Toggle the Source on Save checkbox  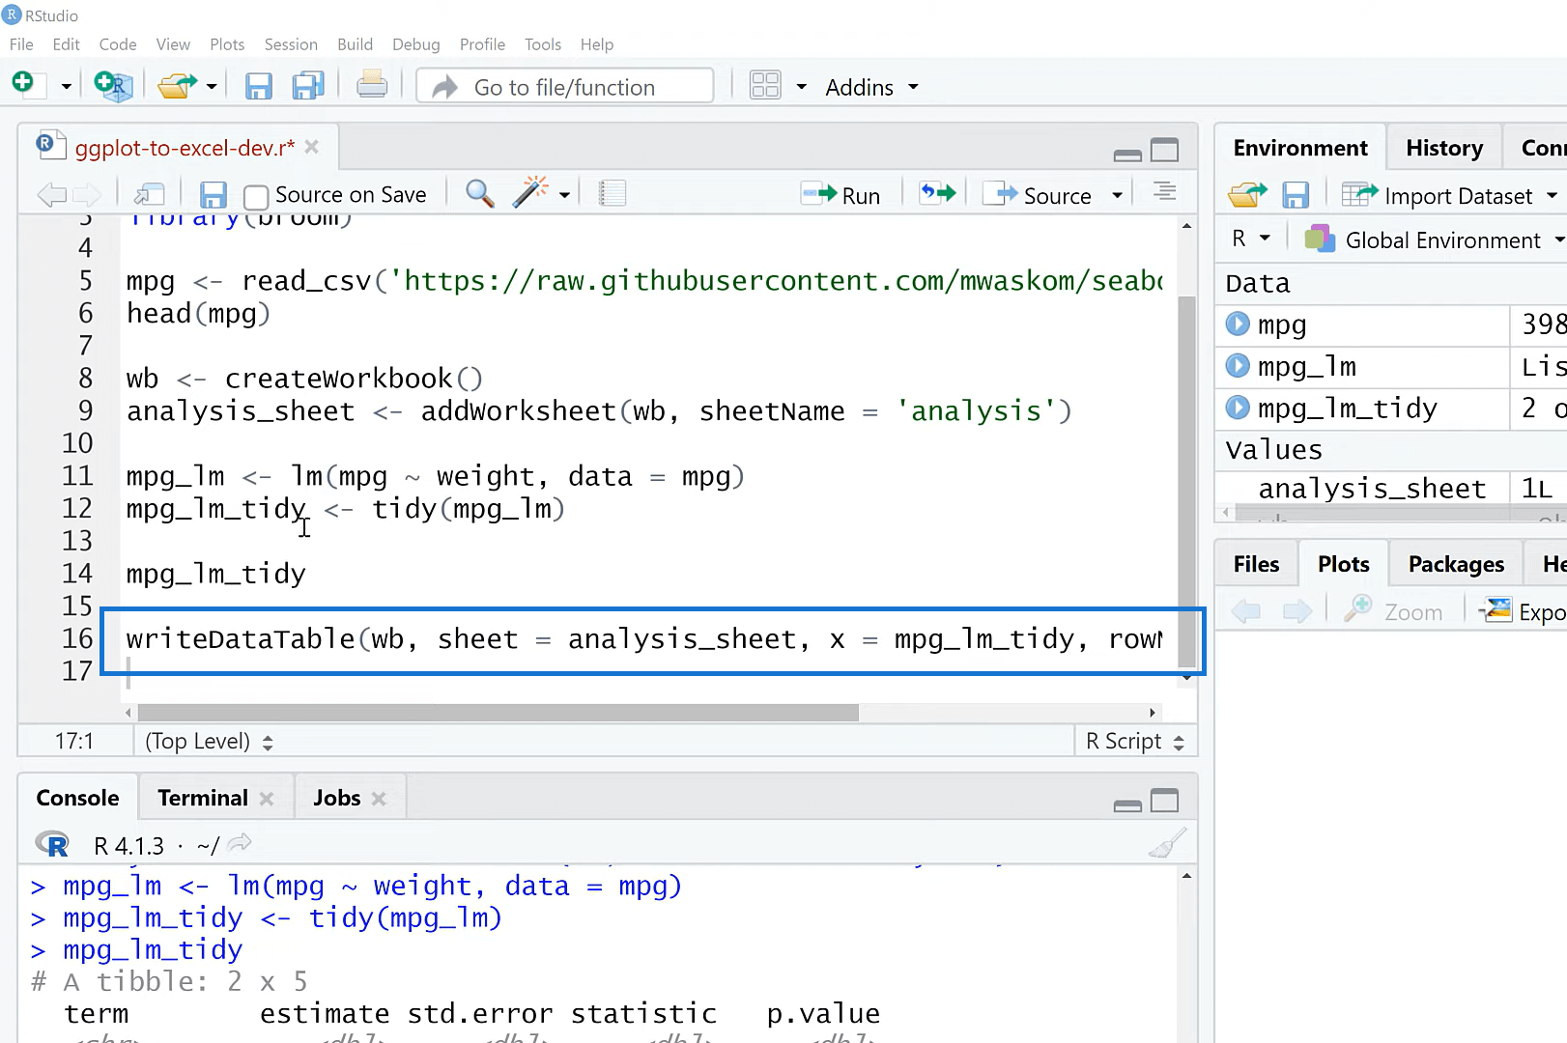pyautogui.click(x=256, y=197)
